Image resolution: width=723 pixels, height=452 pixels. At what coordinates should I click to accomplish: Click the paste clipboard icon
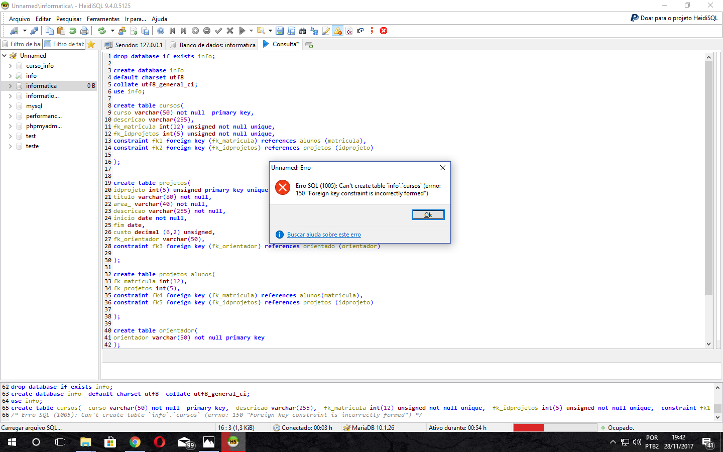61,31
